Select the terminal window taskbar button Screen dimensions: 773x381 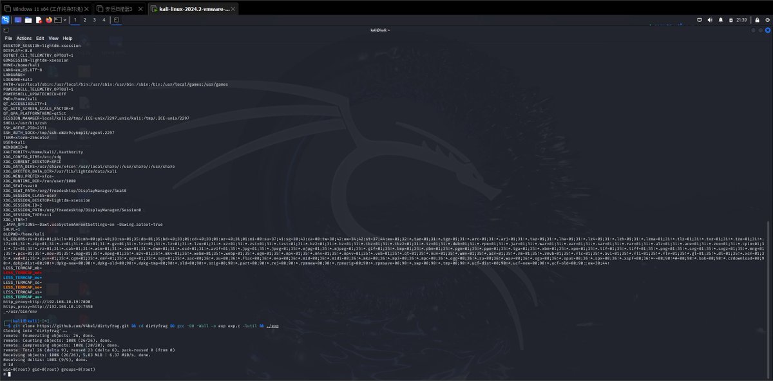pyautogui.click(x=117, y=20)
